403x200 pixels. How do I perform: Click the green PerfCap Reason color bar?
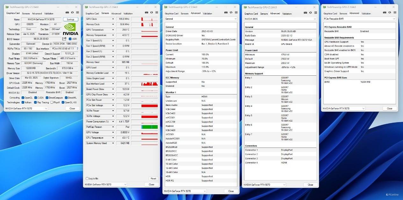point(149,127)
